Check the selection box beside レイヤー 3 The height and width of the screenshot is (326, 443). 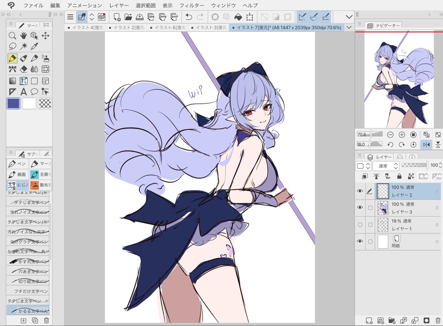click(x=370, y=208)
